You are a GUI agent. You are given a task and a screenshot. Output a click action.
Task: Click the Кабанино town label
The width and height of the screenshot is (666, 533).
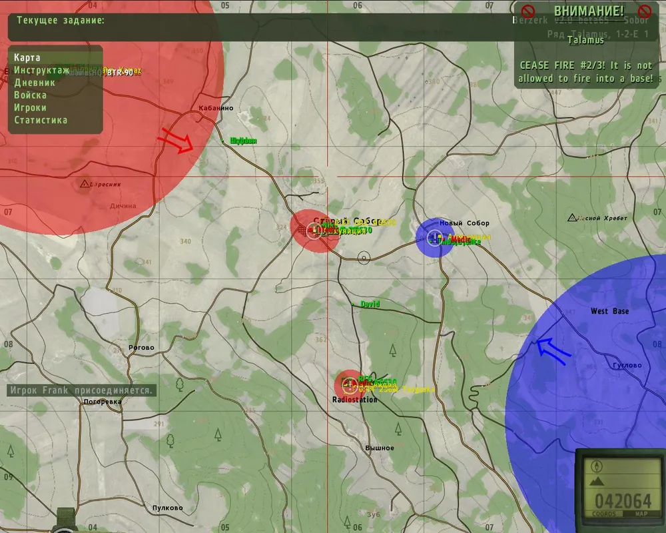216,108
